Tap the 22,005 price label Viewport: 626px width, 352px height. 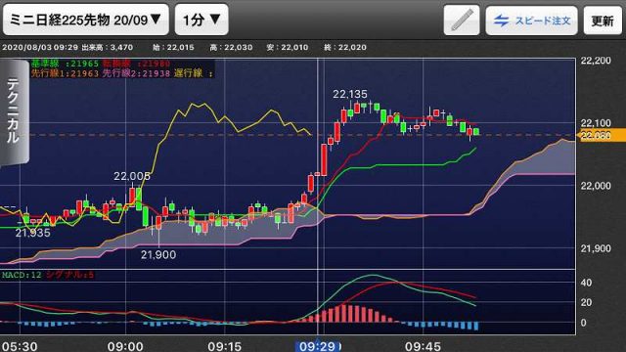click(x=132, y=176)
